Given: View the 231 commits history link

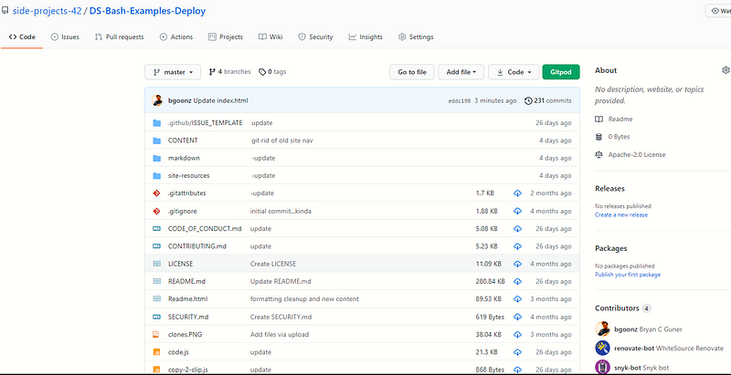Looking at the screenshot, I should (547, 100).
